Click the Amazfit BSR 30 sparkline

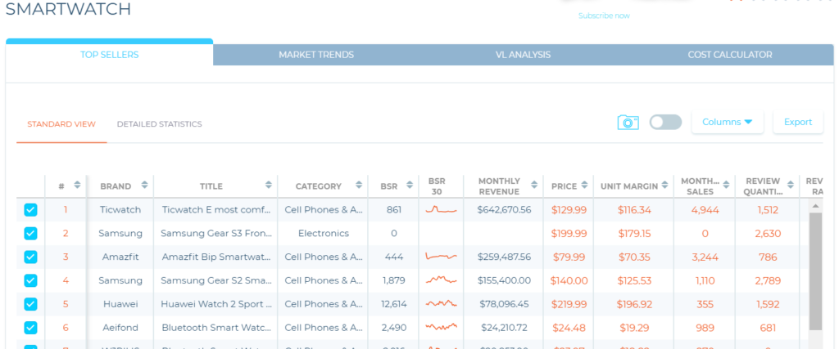point(442,257)
